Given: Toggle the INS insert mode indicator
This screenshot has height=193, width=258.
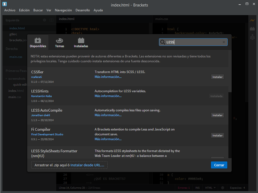Looking at the screenshot, I should (x=197, y=188).
